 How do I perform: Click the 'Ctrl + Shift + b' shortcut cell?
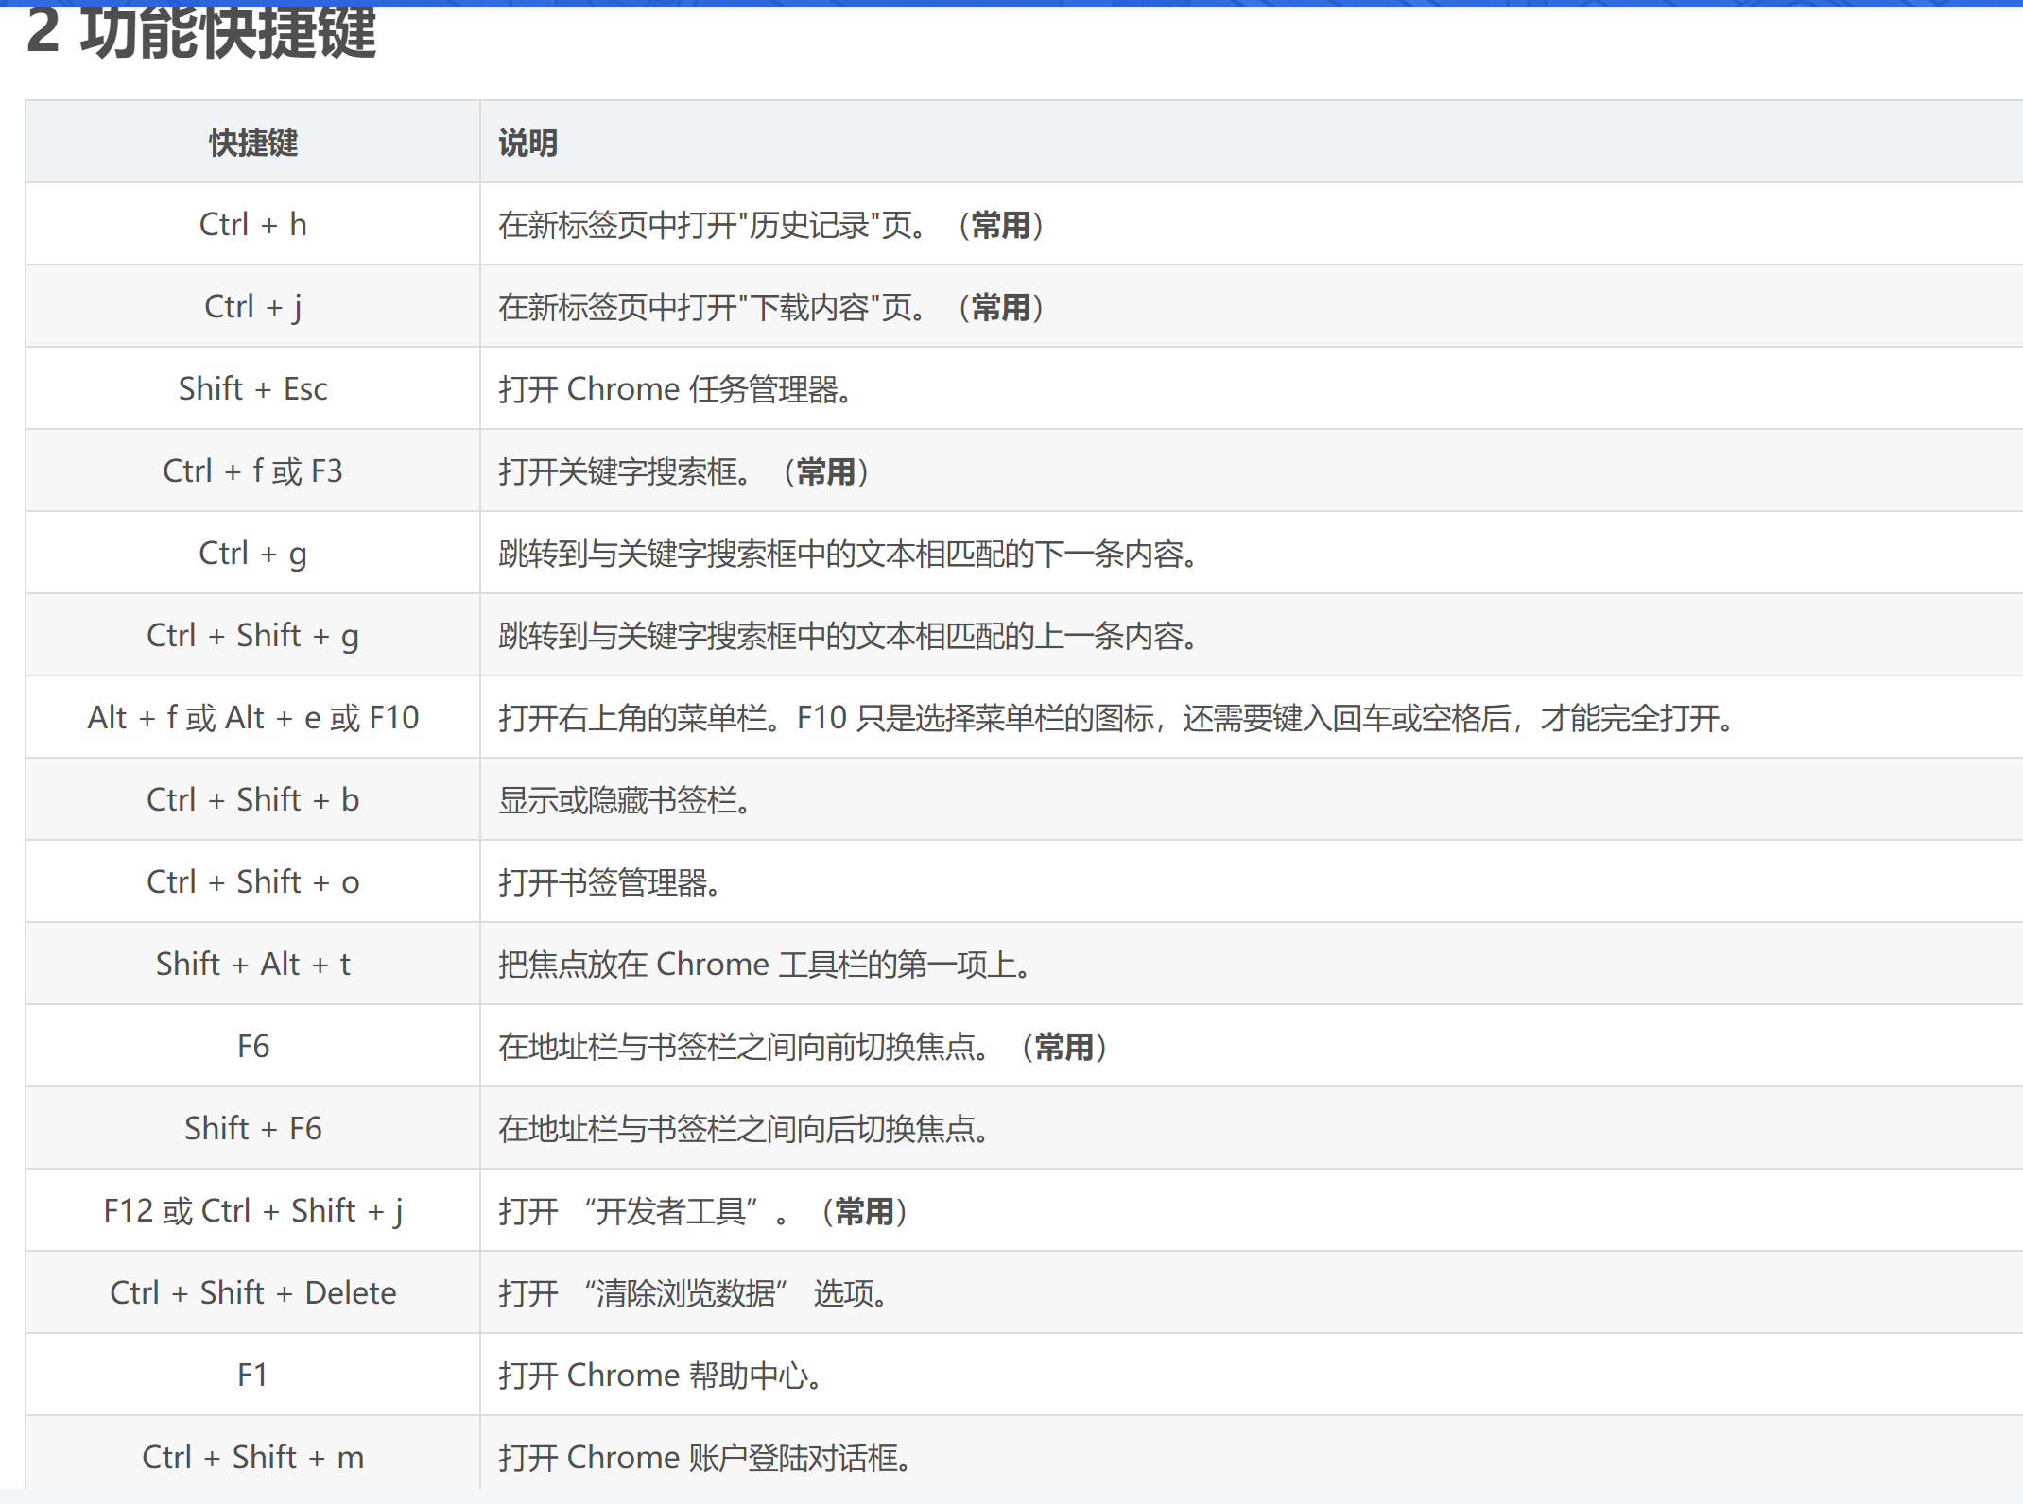point(252,800)
